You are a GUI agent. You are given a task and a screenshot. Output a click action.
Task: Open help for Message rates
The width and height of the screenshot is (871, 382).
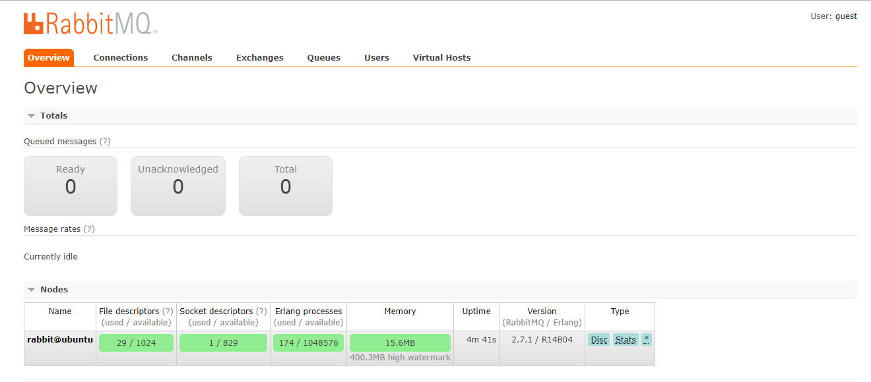pyautogui.click(x=89, y=229)
